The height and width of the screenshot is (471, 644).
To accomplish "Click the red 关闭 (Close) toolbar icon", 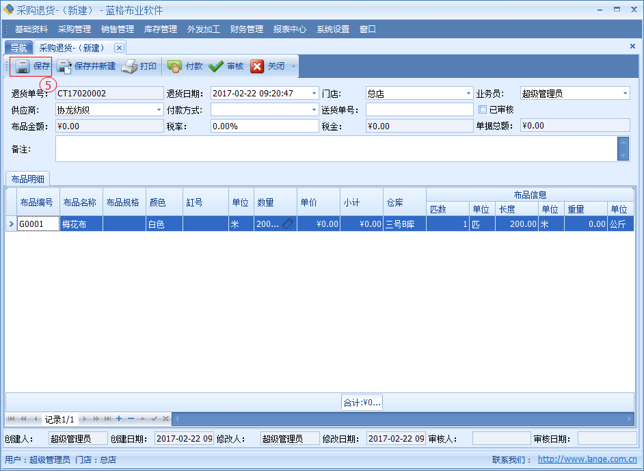I will coord(257,66).
